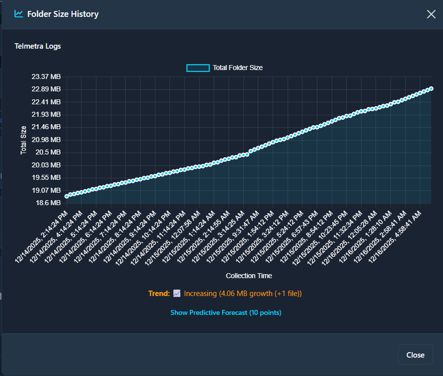
Task: Click the 20.98 MB y-axis label
Action: [46, 140]
